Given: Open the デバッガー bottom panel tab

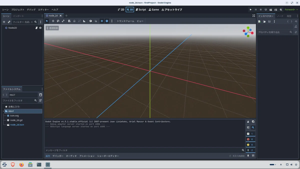Looking at the screenshot, I should tap(58, 156).
